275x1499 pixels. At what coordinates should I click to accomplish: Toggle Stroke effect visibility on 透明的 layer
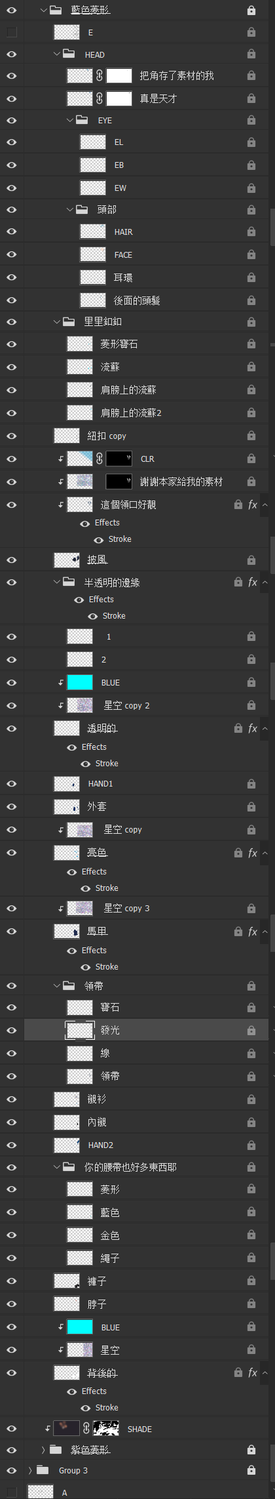click(x=85, y=763)
